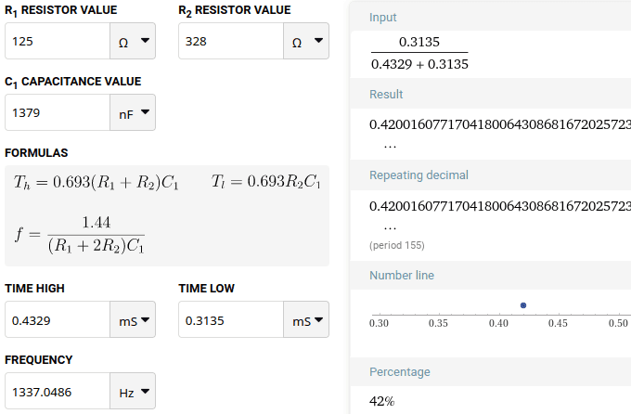631x414 pixels.
Task: Click the C1 capacitance field 1379
Action: pos(58,112)
